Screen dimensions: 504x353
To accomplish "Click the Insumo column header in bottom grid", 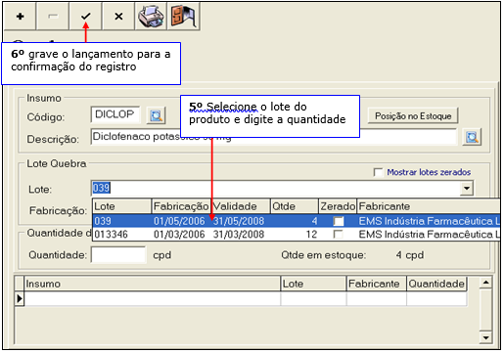I will coord(153,284).
